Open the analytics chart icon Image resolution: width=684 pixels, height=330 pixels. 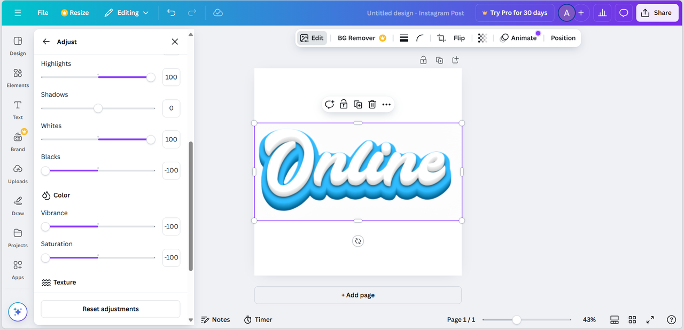point(603,13)
